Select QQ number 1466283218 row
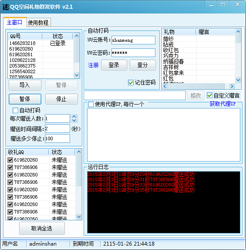 point(40,43)
